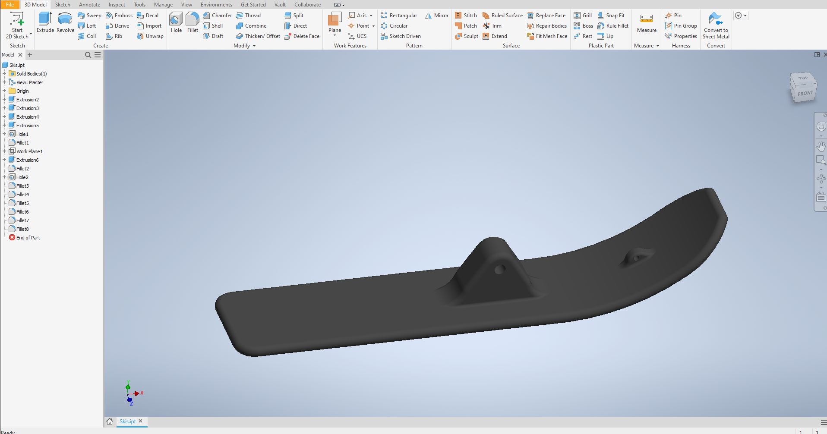Close the Skis.ipt document tab
The image size is (827, 434).
coord(141,421)
